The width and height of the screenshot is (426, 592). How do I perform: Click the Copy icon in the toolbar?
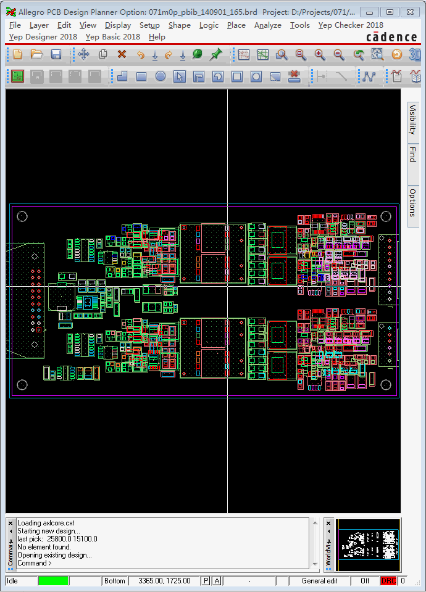103,54
